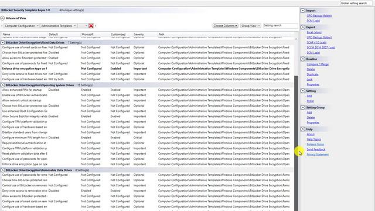The width and height of the screenshot is (375, 211).
Task: Export as SCM (.cab)
Action: 313,53
